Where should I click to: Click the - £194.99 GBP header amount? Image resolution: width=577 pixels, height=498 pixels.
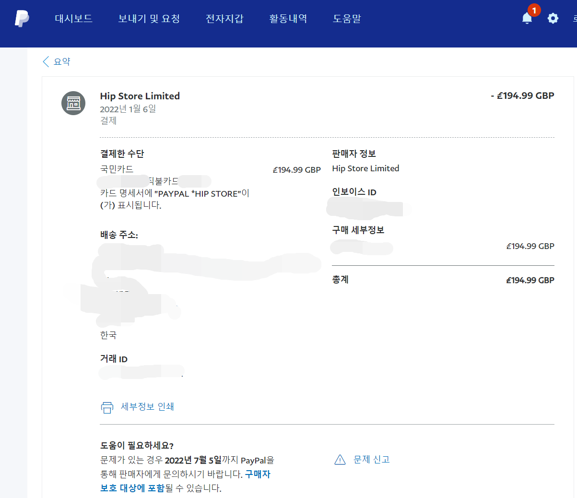coord(522,95)
